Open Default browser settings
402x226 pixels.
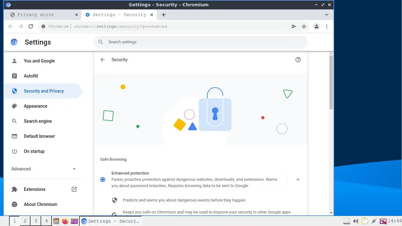point(43,136)
